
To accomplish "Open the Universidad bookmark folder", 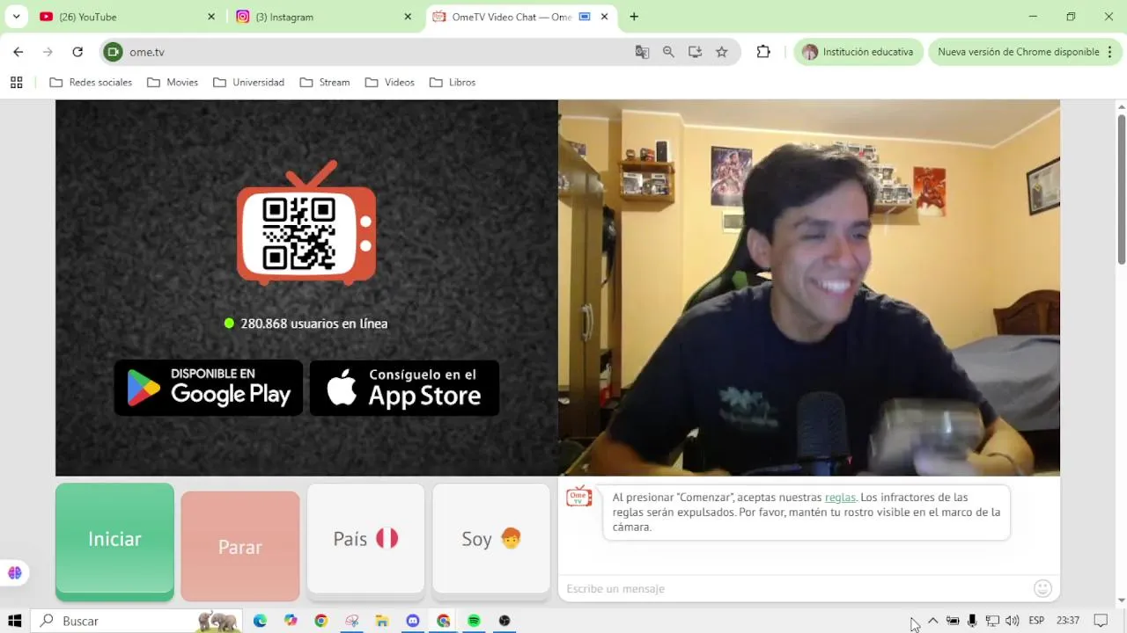I will pyautogui.click(x=248, y=83).
